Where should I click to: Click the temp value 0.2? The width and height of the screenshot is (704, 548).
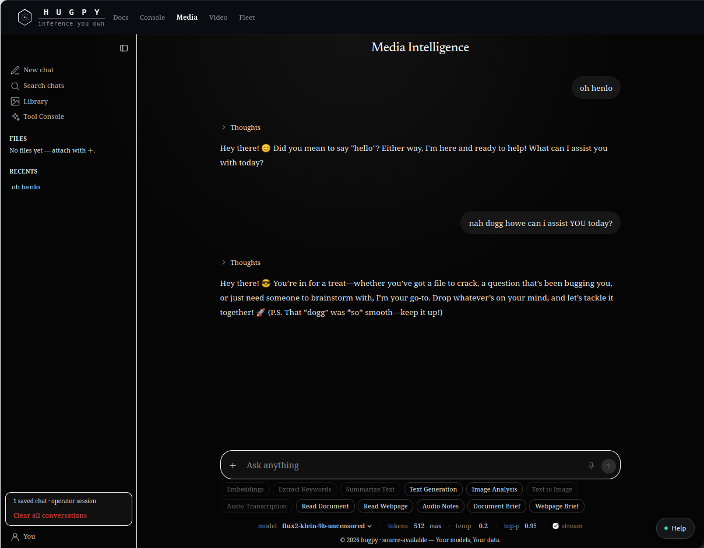click(x=483, y=526)
